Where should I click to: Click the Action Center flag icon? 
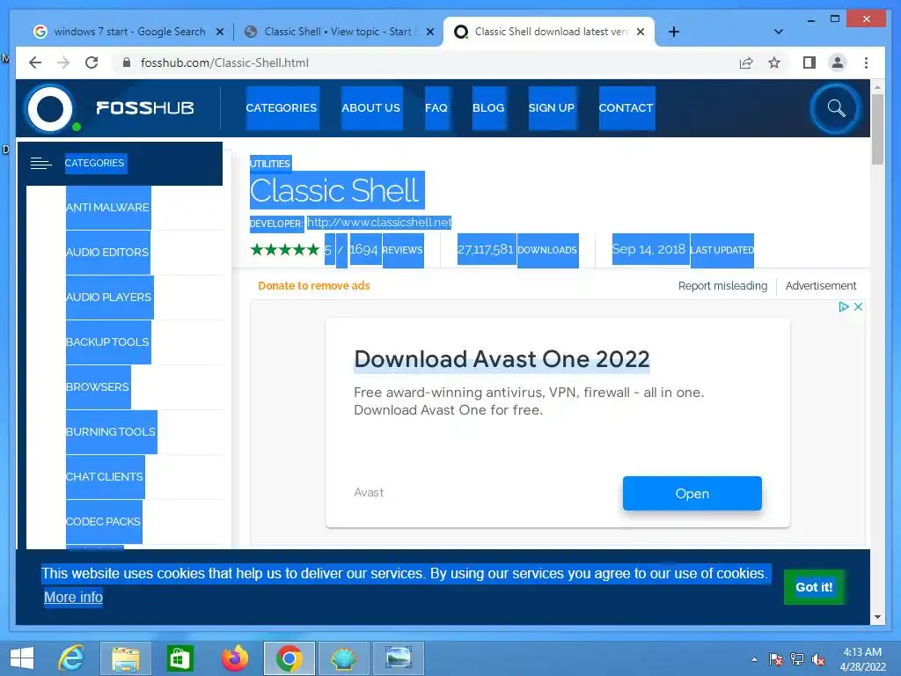pos(776,659)
